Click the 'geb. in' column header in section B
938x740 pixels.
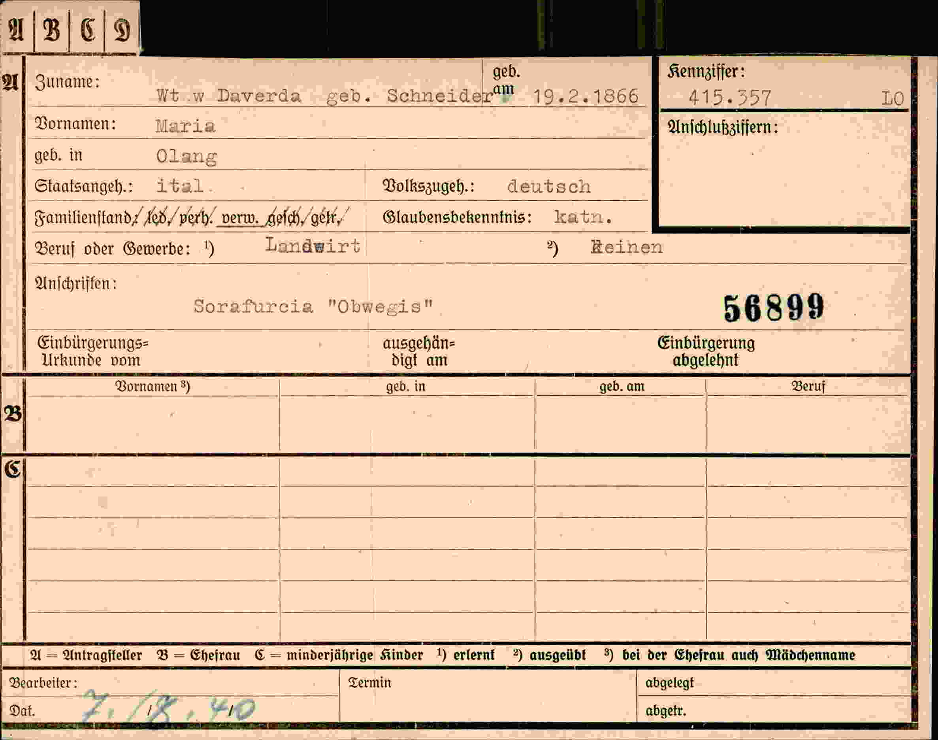[x=406, y=386]
